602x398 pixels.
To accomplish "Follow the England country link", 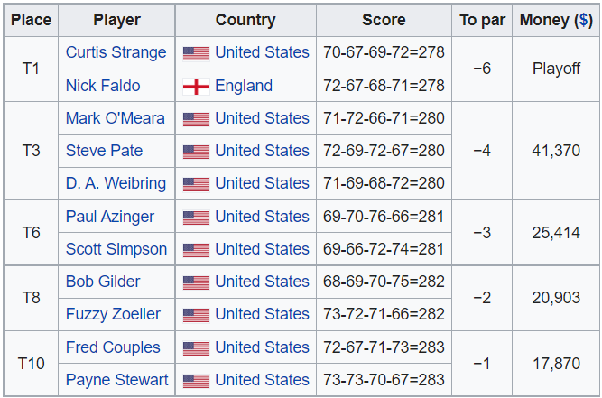I will (x=244, y=86).
